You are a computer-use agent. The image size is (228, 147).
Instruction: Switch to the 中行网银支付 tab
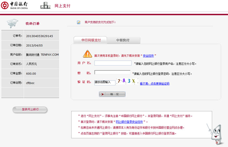tap(90, 40)
